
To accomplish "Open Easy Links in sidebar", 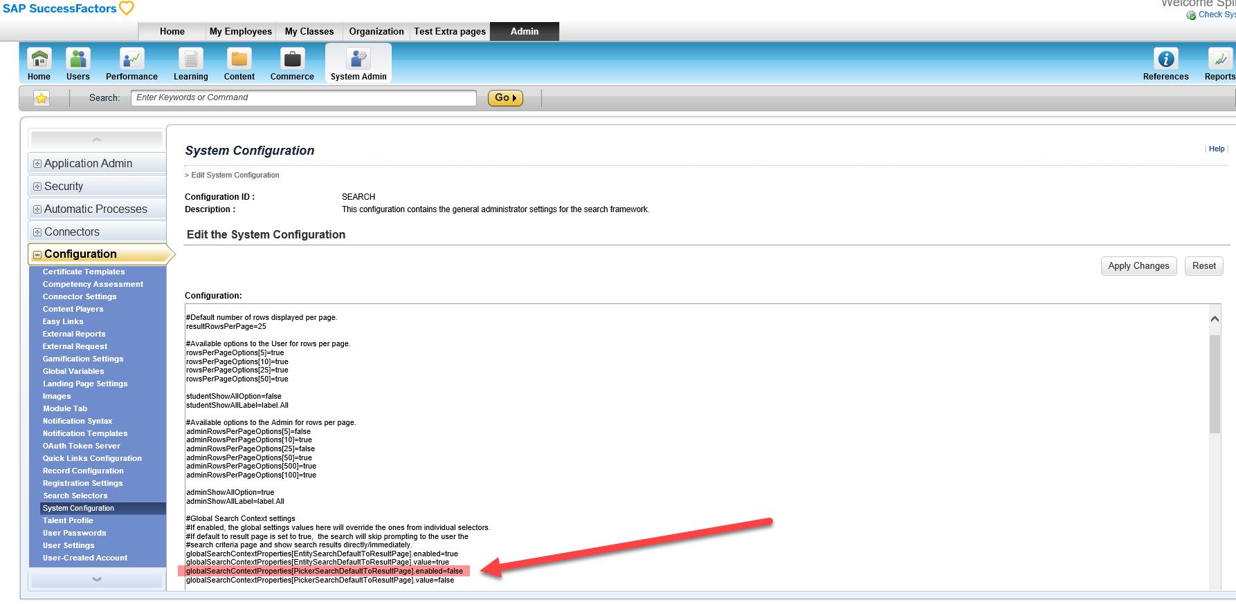I will (x=63, y=321).
